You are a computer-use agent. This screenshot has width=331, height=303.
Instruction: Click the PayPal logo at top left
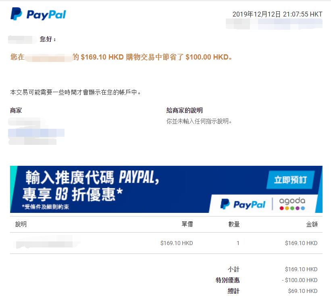38,14
